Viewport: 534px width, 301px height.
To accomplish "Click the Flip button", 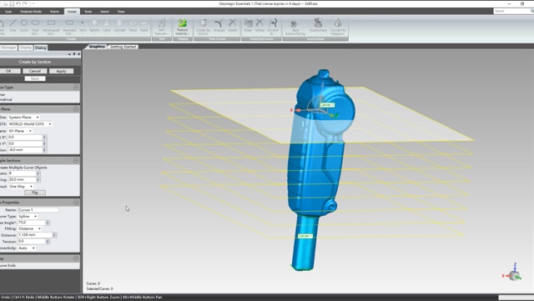I will (x=35, y=193).
